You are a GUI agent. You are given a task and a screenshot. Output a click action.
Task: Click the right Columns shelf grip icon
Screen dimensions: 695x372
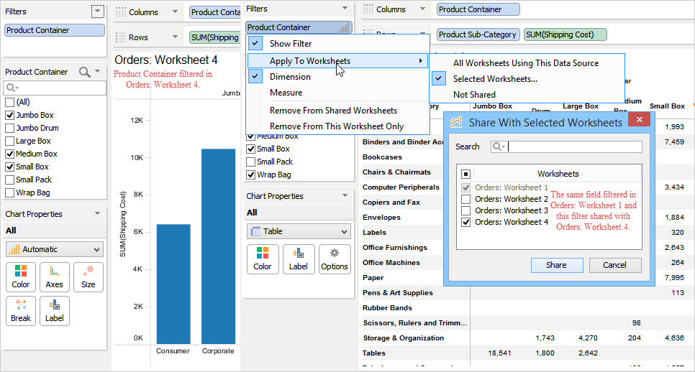(x=368, y=9)
